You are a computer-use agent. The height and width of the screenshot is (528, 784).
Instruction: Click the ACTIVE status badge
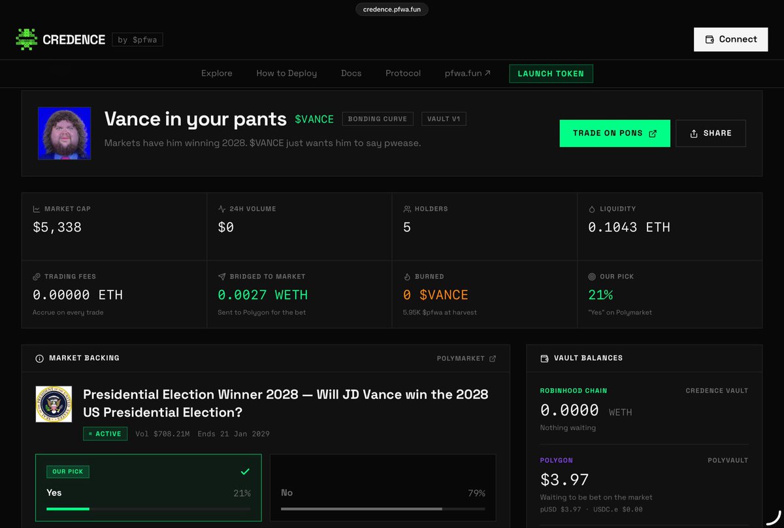click(x=105, y=433)
